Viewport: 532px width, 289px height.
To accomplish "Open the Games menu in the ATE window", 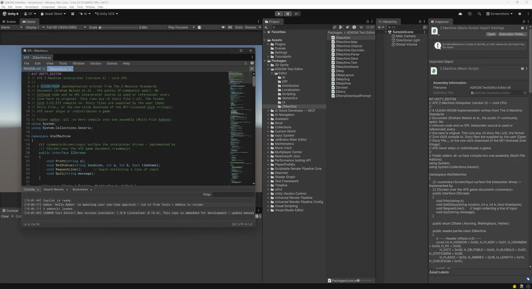I will (x=112, y=63).
